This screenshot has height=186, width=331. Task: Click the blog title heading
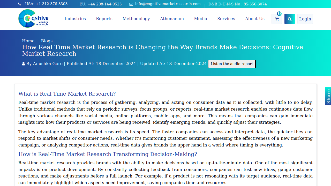pos(162,50)
